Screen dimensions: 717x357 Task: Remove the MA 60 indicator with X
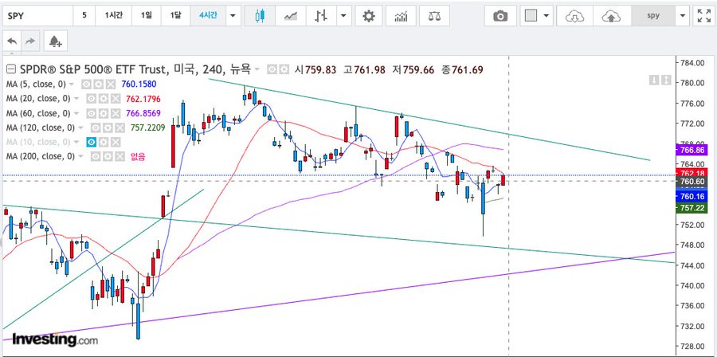[116, 113]
